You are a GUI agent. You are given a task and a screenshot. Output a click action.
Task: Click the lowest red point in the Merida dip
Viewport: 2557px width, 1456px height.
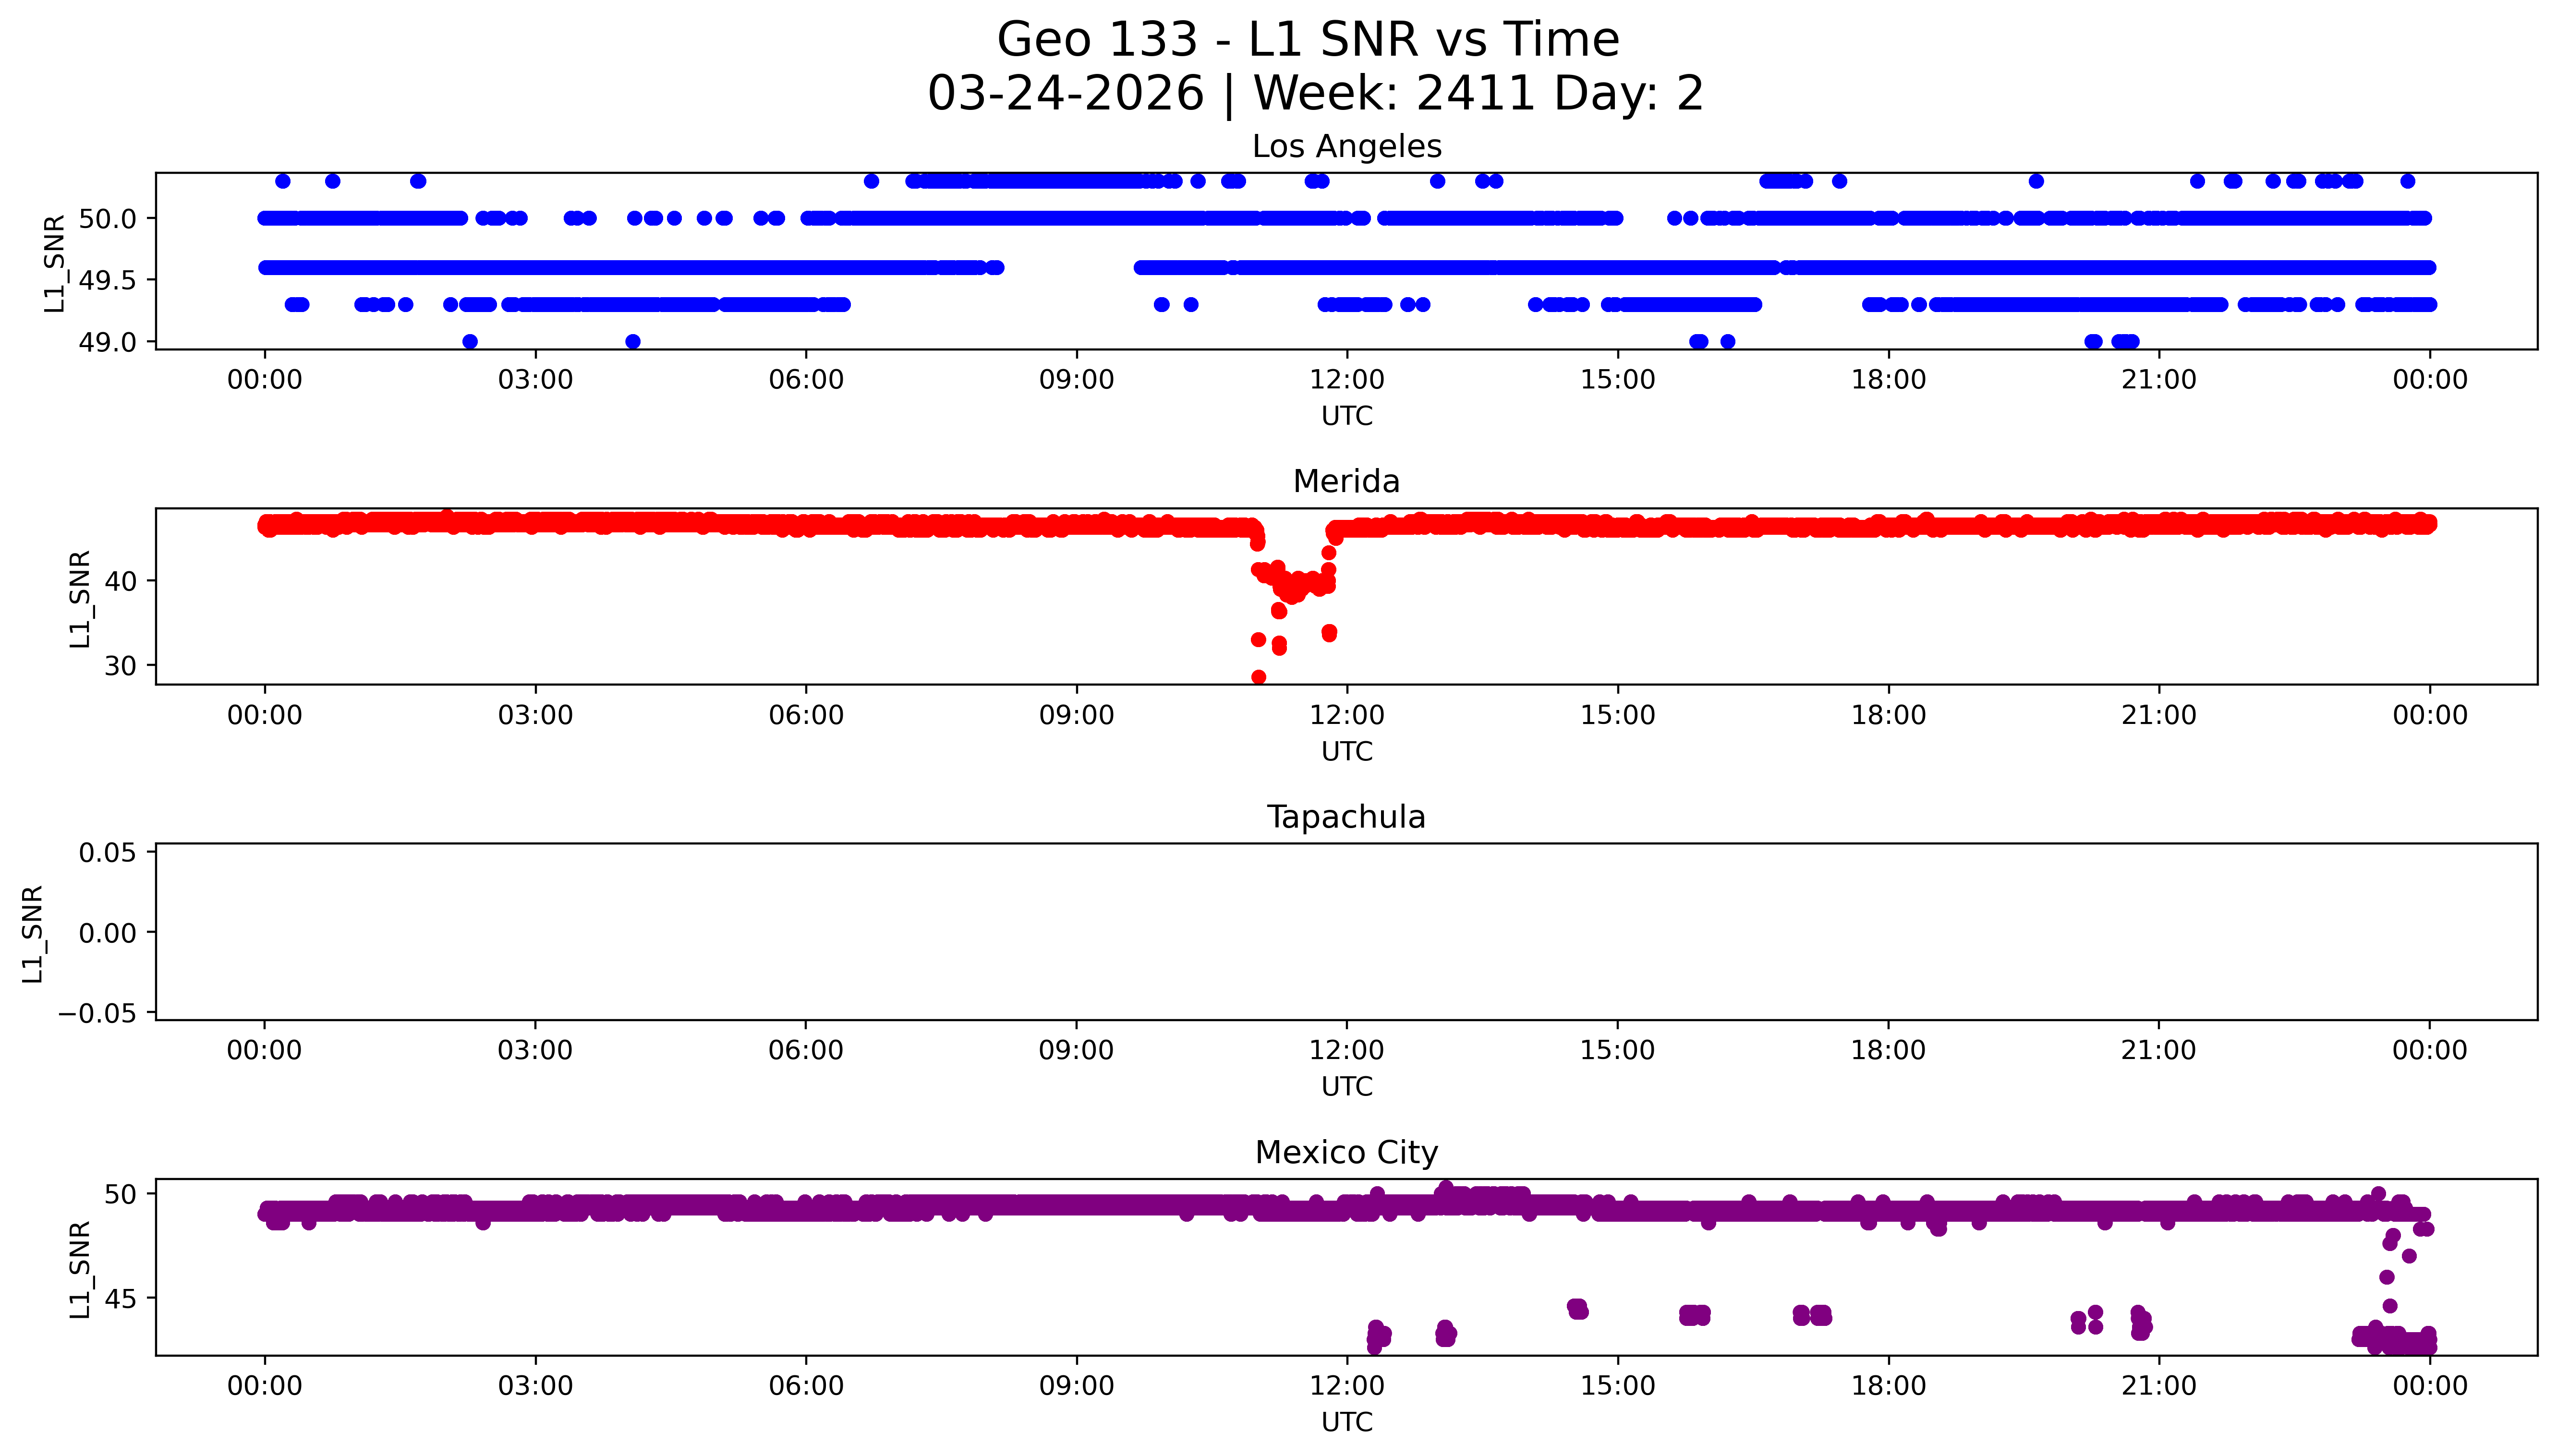1258,677
